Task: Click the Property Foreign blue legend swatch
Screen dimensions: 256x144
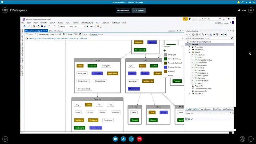Action: coord(165,67)
